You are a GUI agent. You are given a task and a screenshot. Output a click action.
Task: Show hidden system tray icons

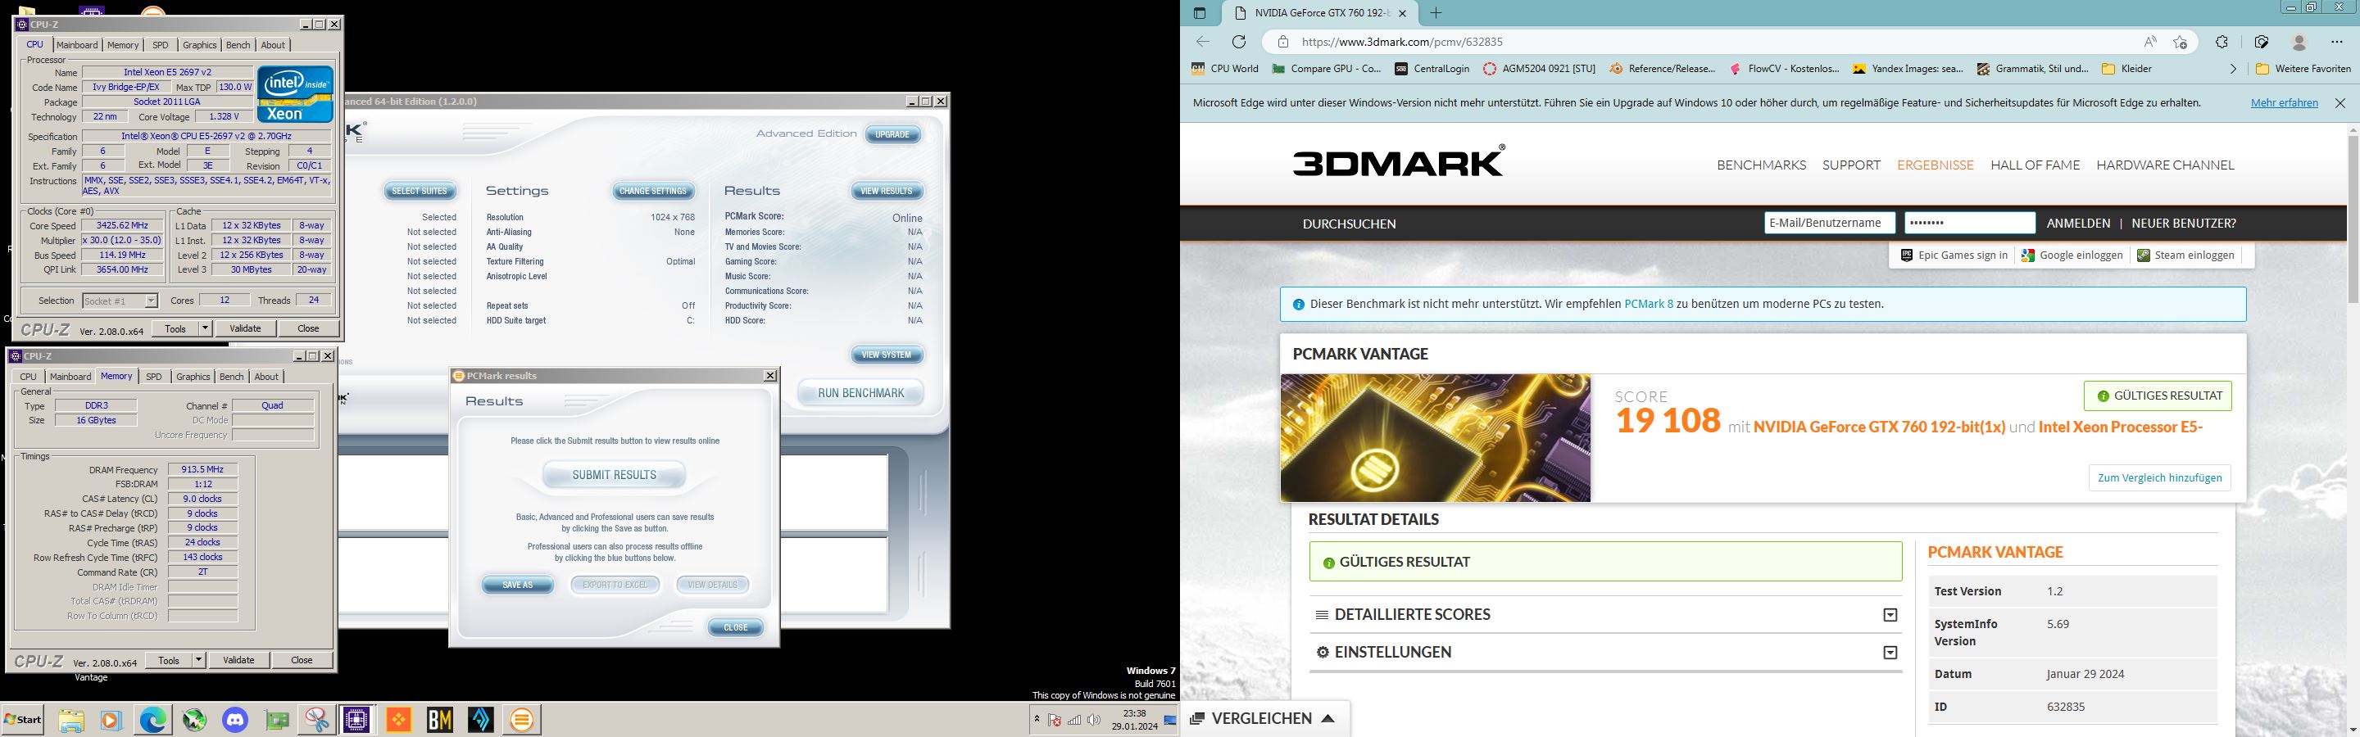(x=1036, y=720)
